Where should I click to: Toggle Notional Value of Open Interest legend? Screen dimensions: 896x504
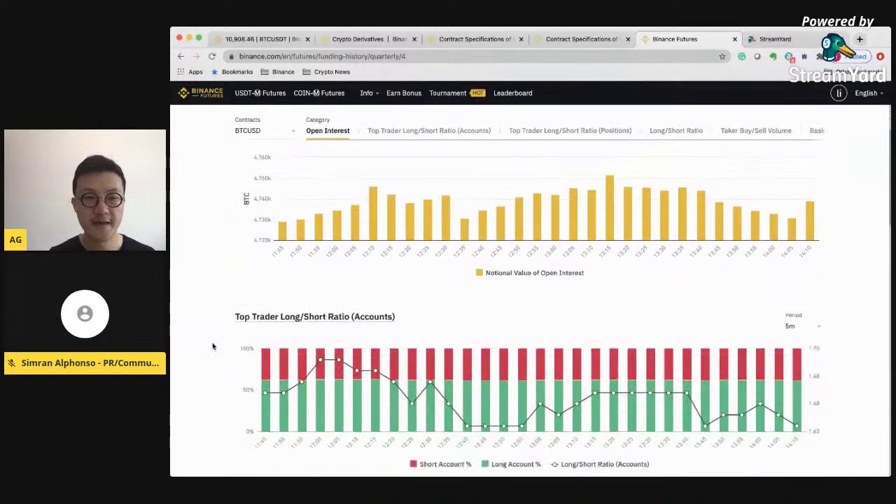tap(530, 273)
